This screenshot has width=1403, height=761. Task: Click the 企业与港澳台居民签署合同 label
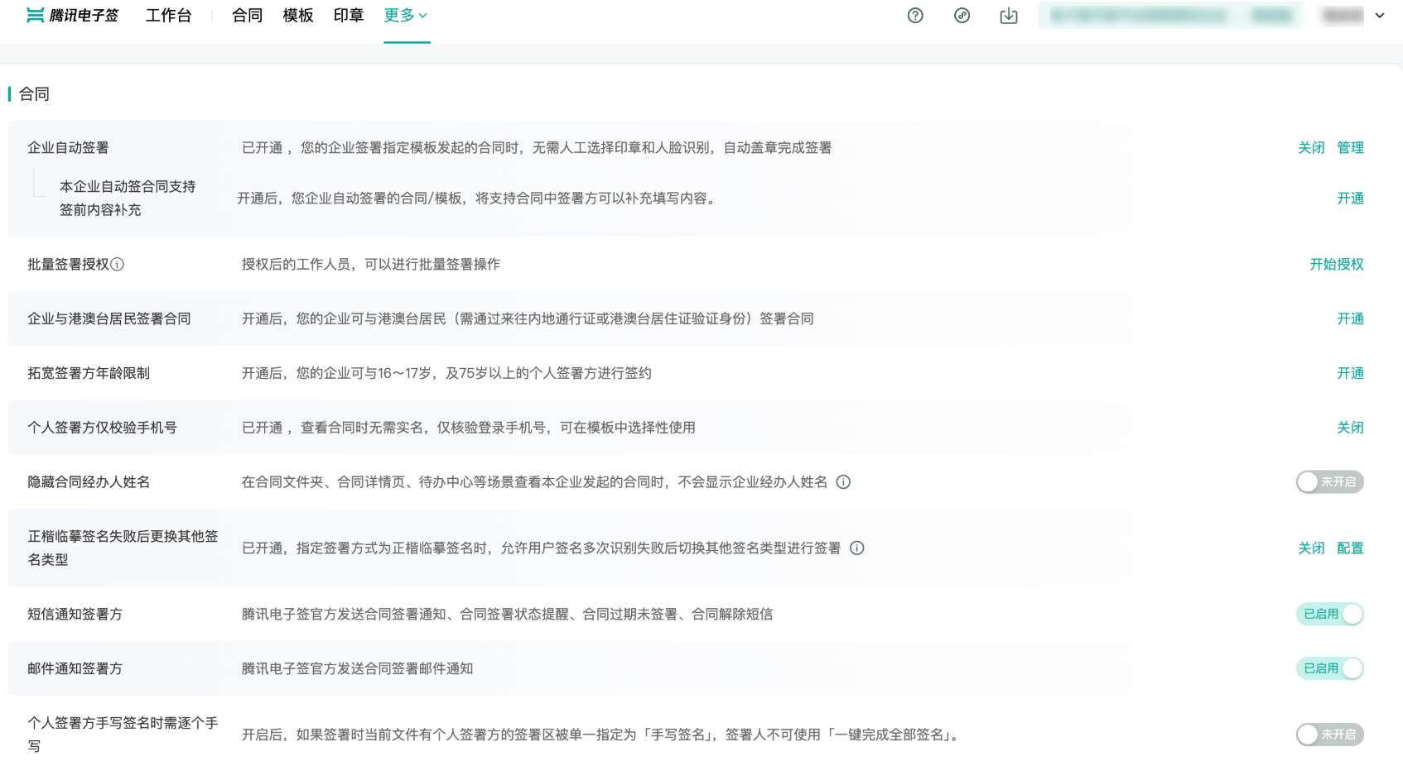point(109,319)
